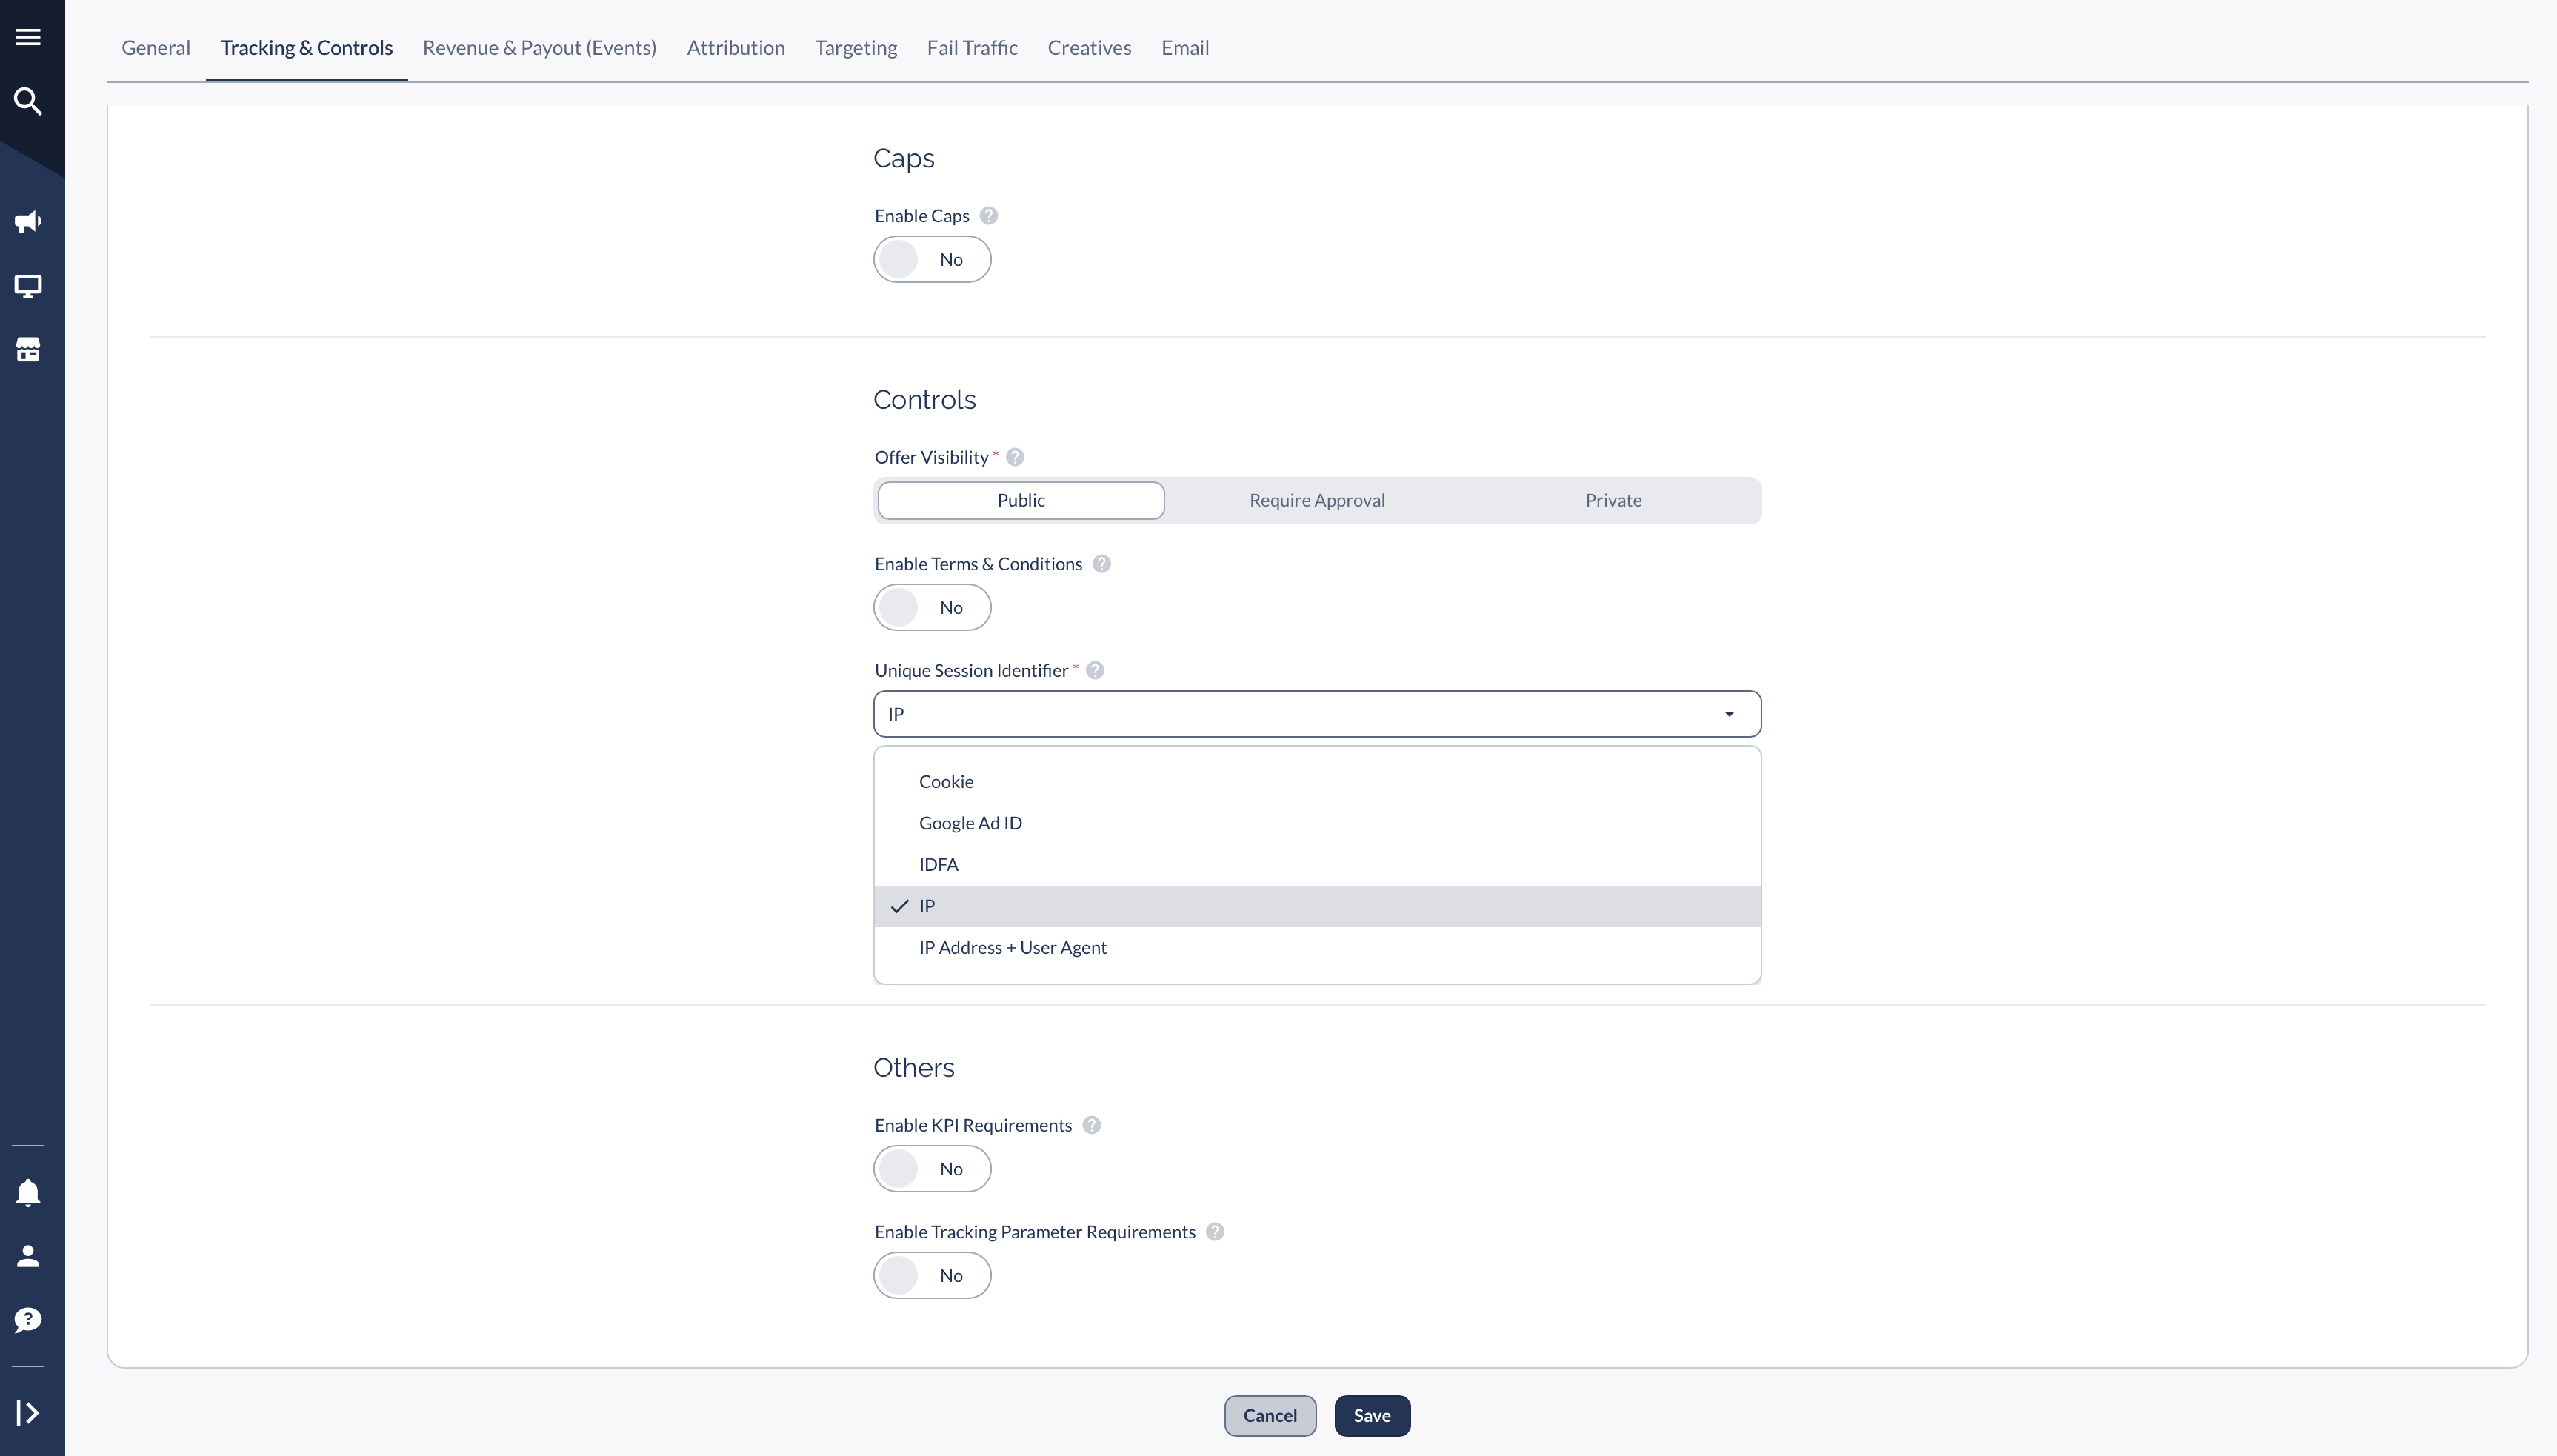Screen dimensions: 2557x1456
Task: Click the Save button
Action: tap(1372, 1416)
